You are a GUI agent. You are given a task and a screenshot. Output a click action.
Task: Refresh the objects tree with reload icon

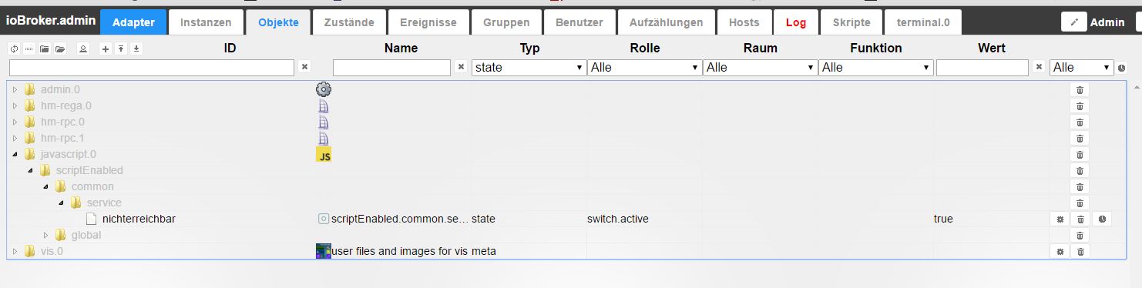pos(15,49)
